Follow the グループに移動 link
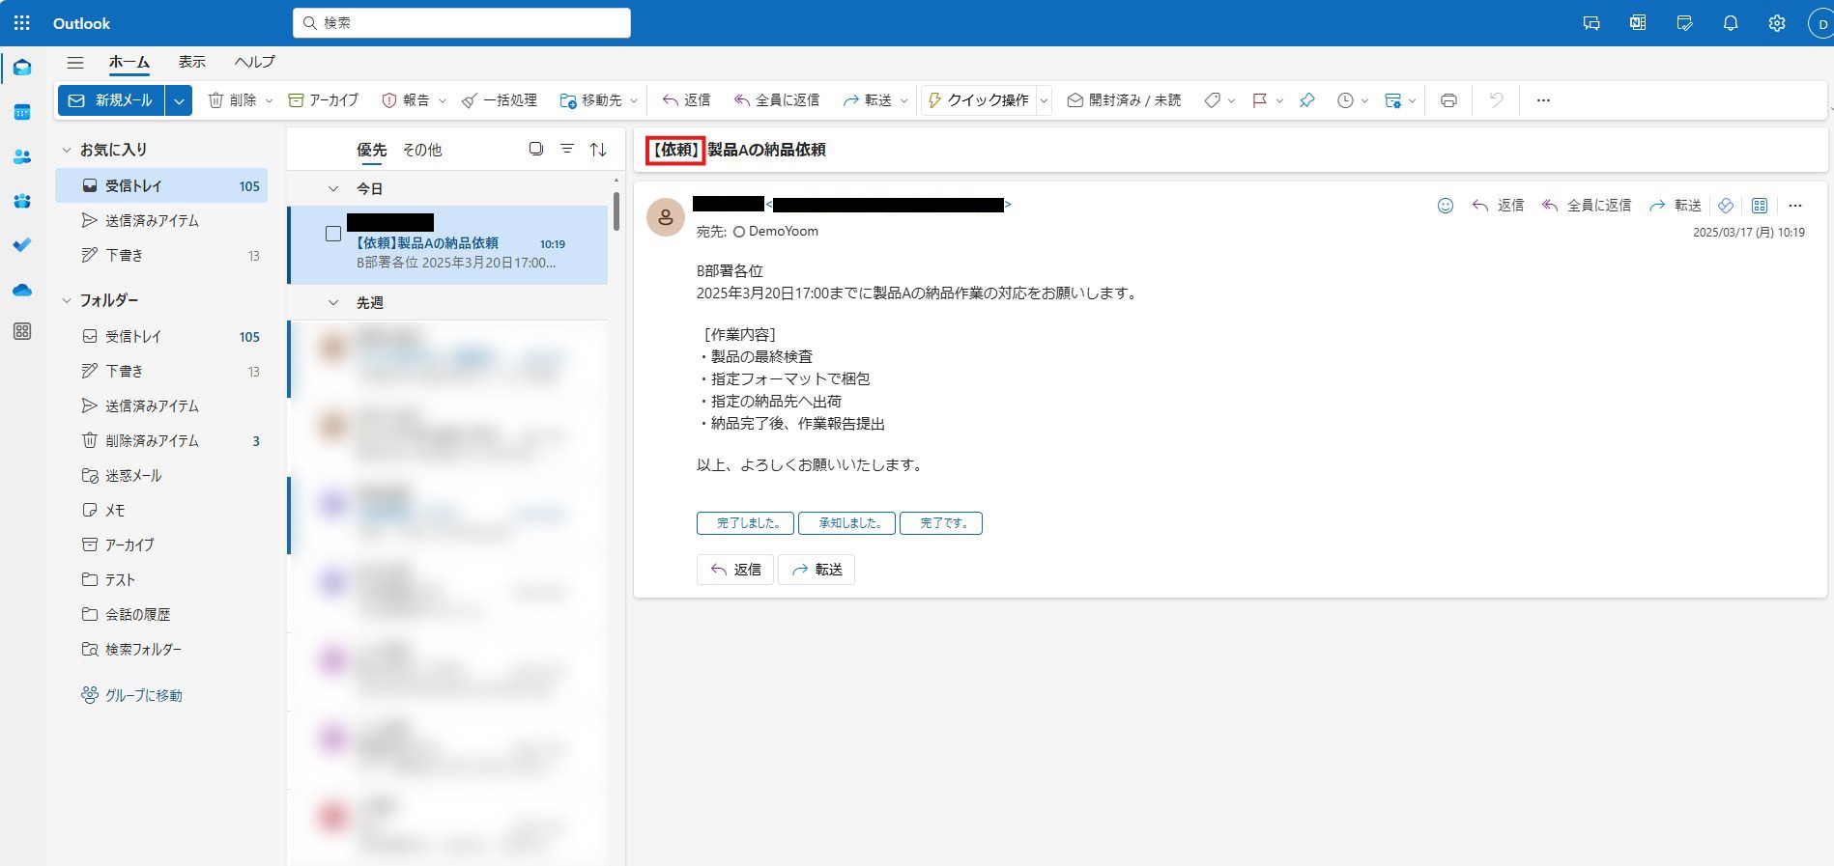Screen dimensions: 1834x866 pos(132,695)
